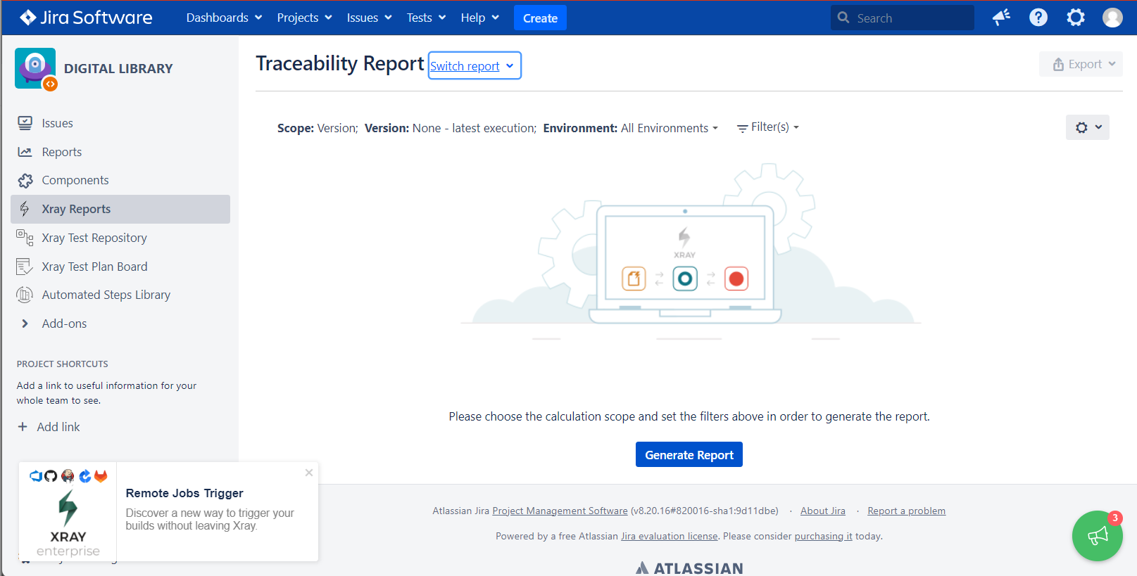
Task: Click the purchasing it link
Action: [823, 536]
